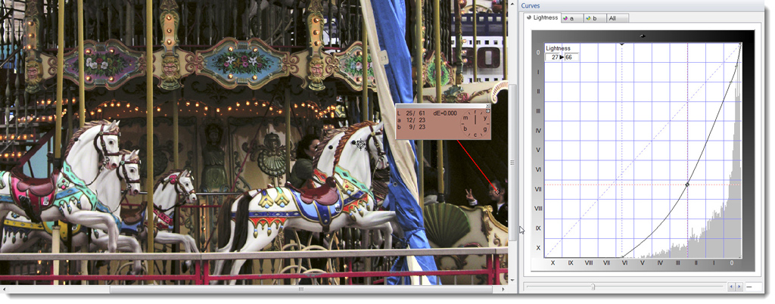The height and width of the screenshot is (304, 775).
Task: Click zone V label on the vertical axis
Action: click(x=539, y=150)
